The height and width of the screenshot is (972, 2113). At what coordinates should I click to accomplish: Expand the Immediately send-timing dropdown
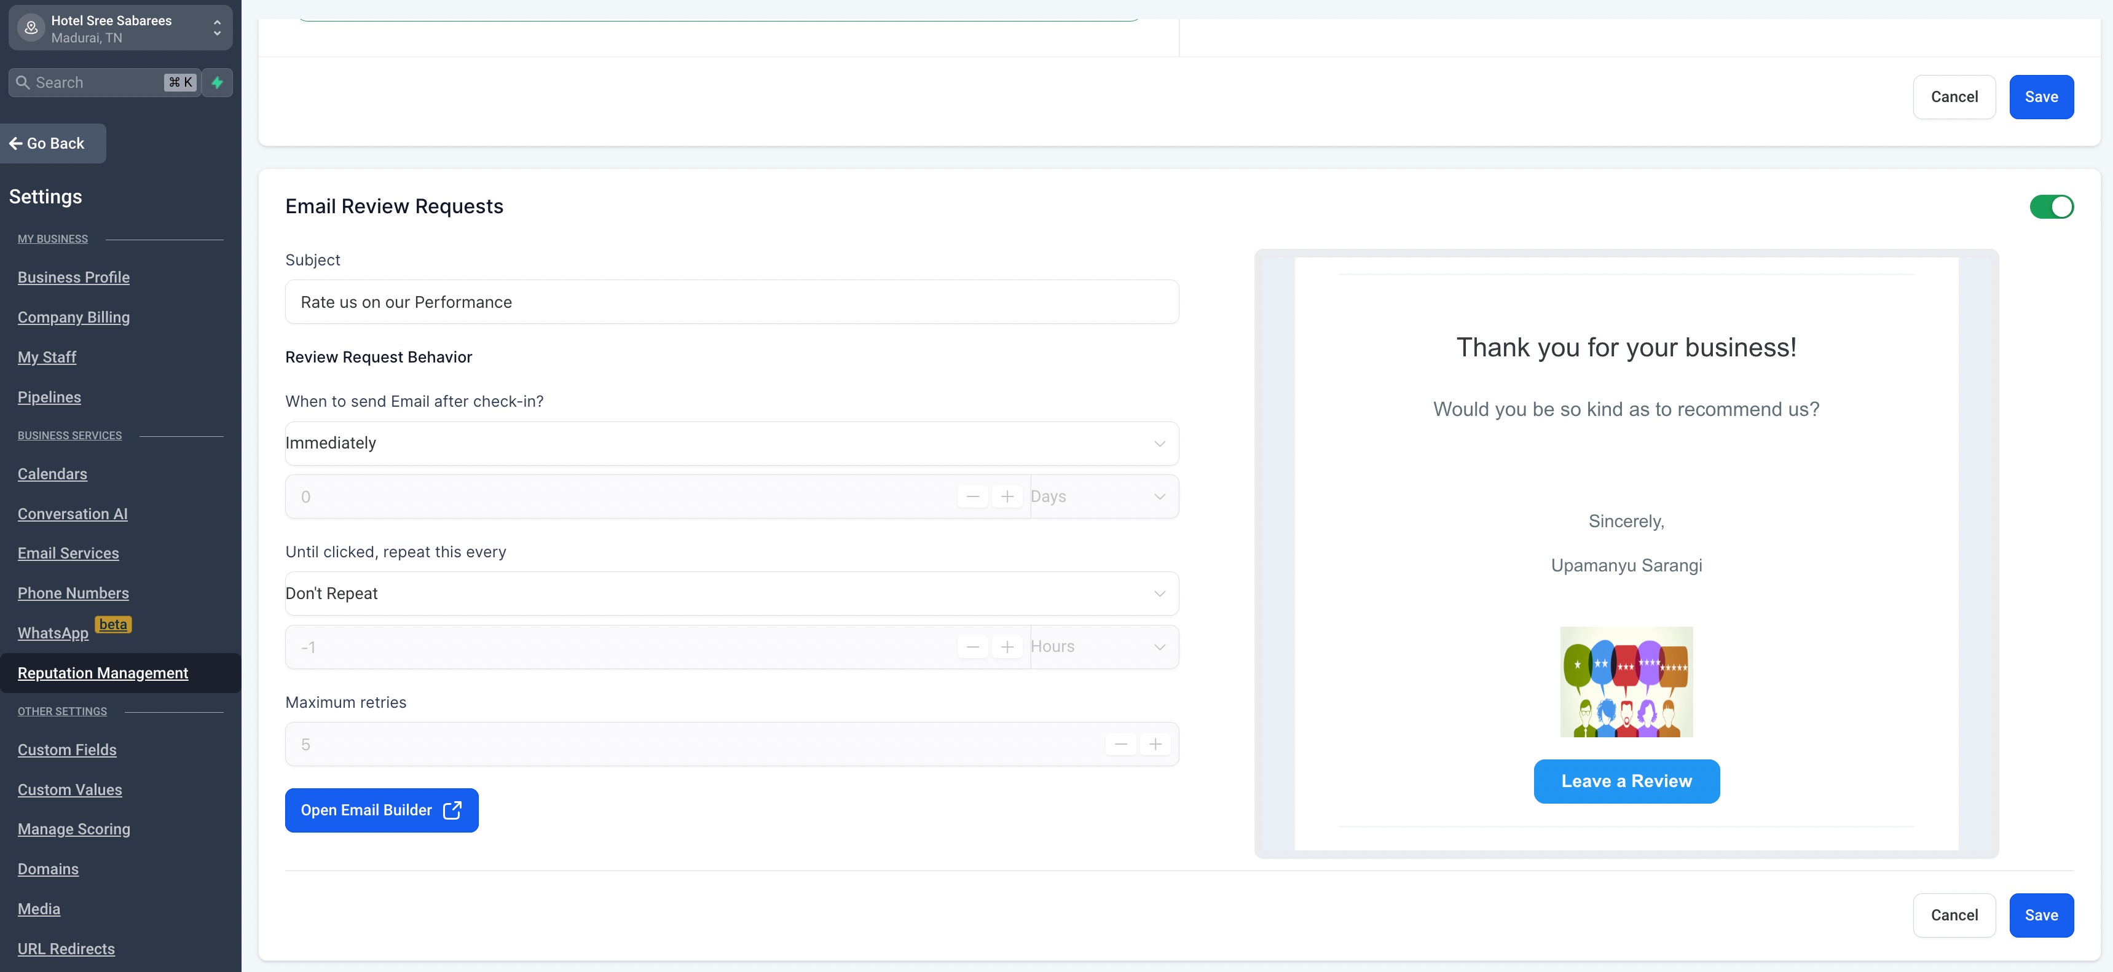coord(731,444)
